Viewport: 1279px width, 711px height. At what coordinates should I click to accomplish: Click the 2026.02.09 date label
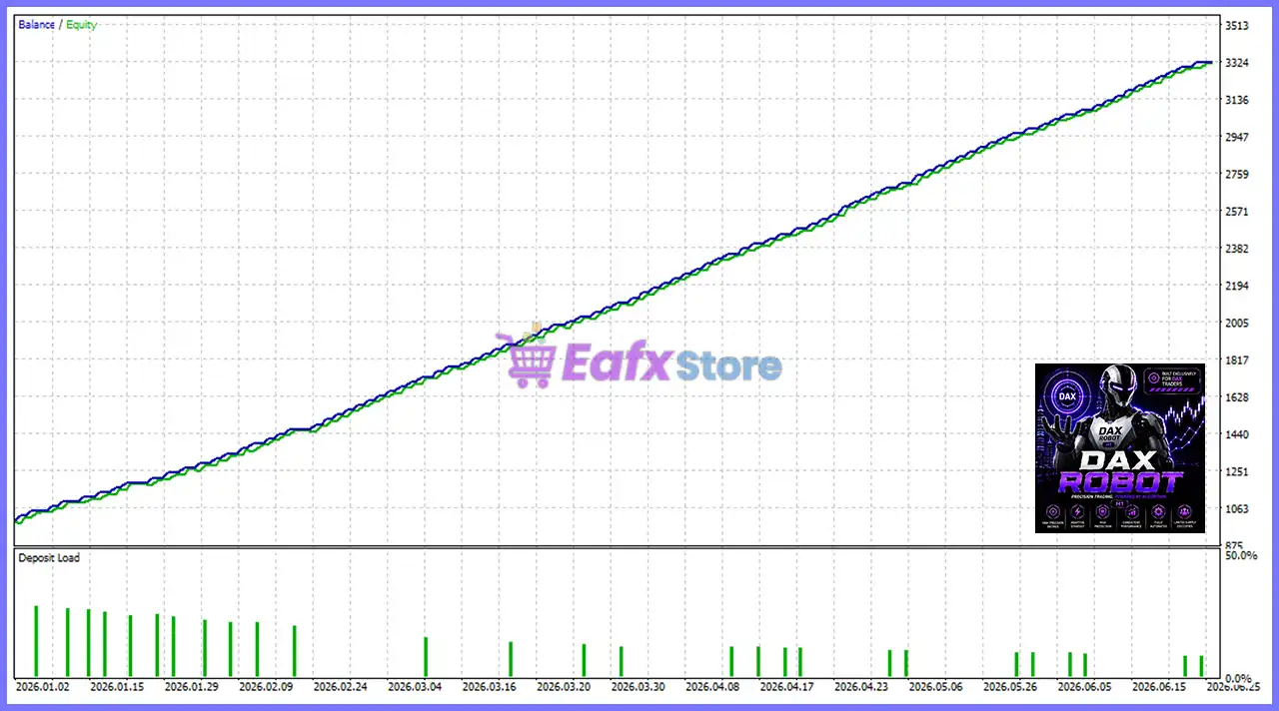point(266,688)
